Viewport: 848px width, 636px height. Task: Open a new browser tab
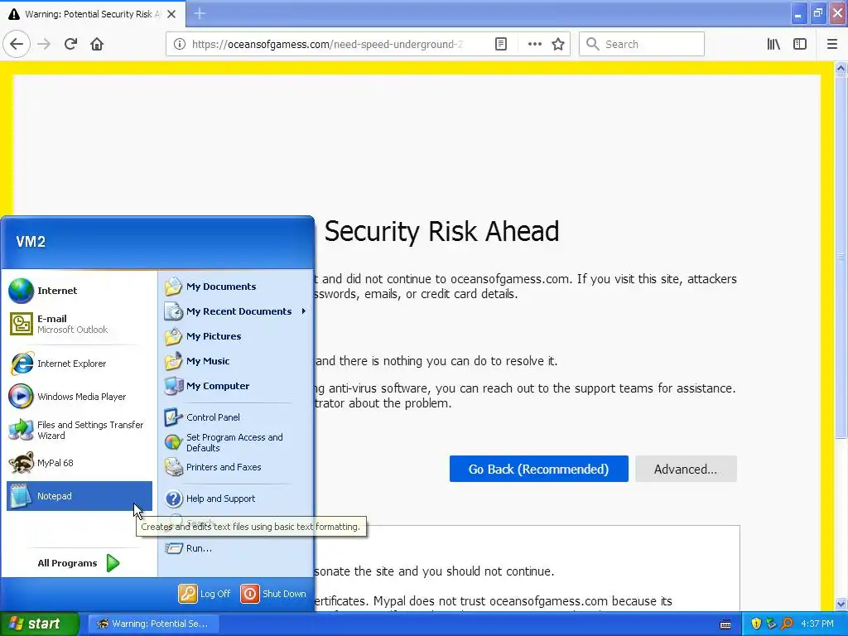coord(200,13)
